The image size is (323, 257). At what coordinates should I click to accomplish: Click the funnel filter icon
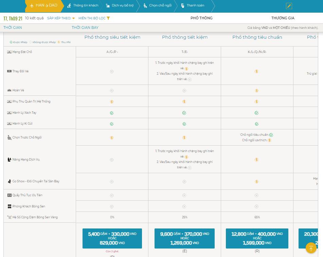pos(108,18)
